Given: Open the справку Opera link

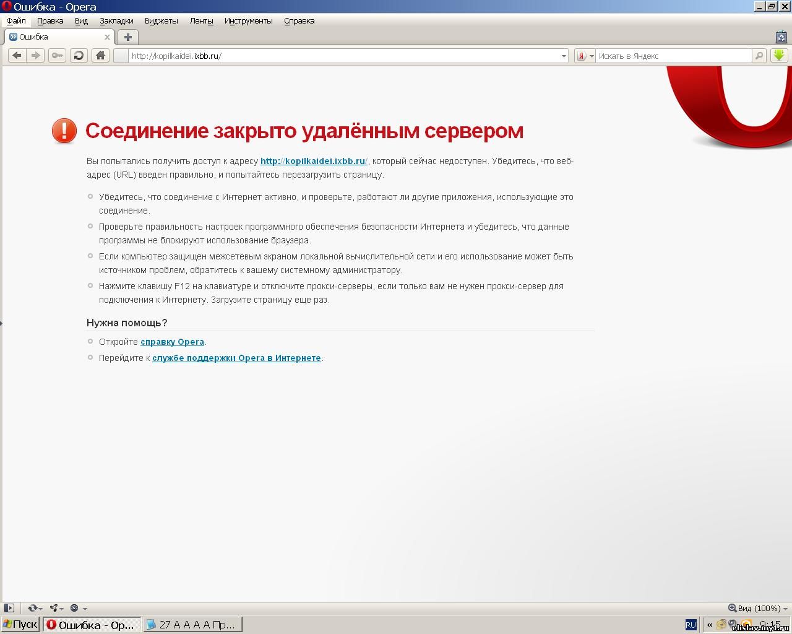Looking at the screenshot, I should (172, 342).
